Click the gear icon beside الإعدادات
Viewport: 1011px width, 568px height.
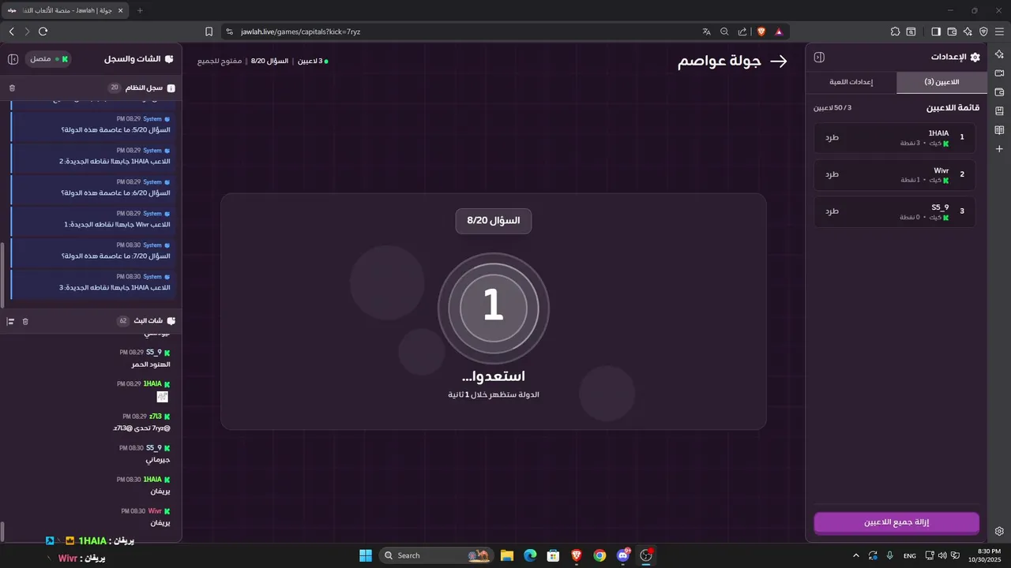(975, 58)
